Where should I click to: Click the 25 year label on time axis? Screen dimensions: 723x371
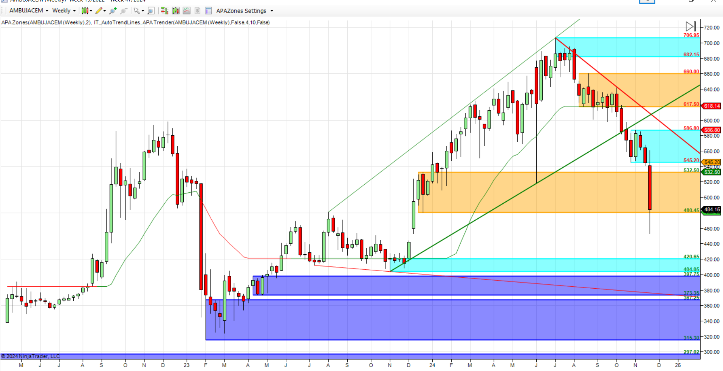pos(678,365)
